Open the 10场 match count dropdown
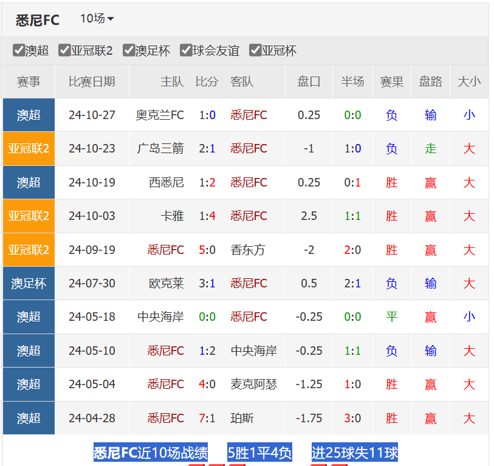 (97, 19)
